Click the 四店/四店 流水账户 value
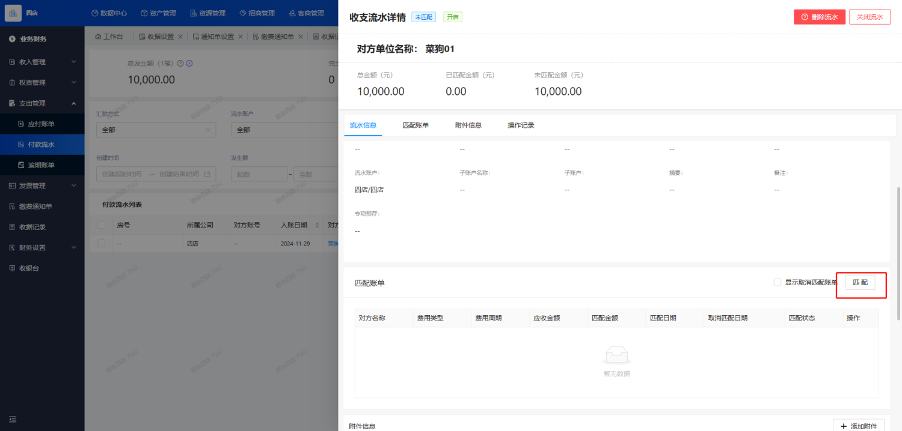The width and height of the screenshot is (902, 431). (369, 190)
